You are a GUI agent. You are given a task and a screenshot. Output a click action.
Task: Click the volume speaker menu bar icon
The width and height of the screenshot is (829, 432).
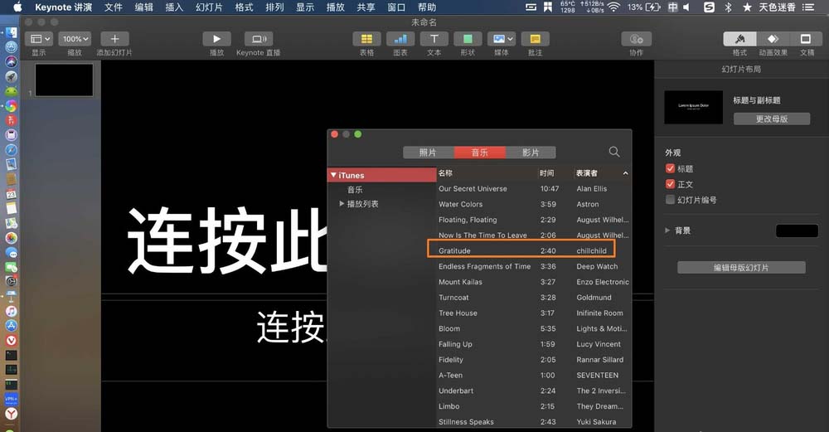pos(686,7)
